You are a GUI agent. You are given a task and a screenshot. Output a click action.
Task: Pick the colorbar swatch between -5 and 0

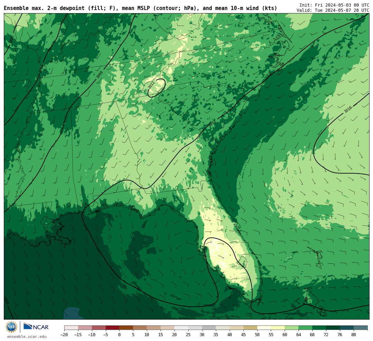pos(113,328)
